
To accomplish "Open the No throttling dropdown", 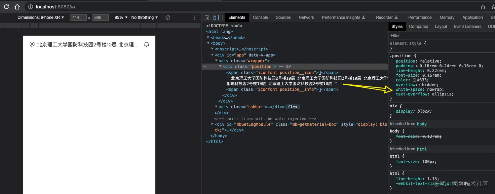I will 145,17.
